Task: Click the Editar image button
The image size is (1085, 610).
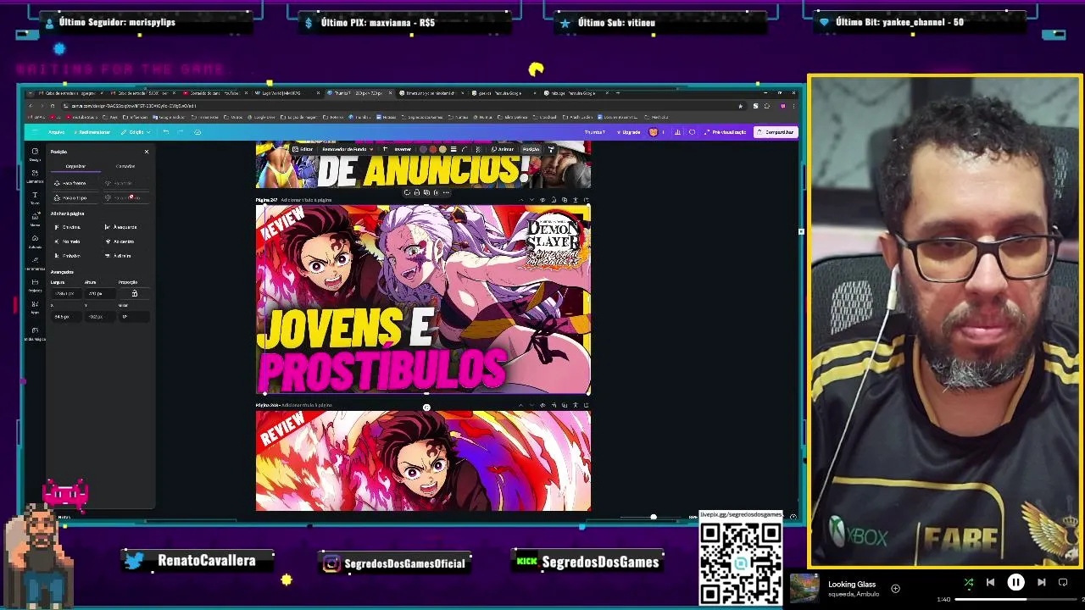Action: click(x=303, y=149)
